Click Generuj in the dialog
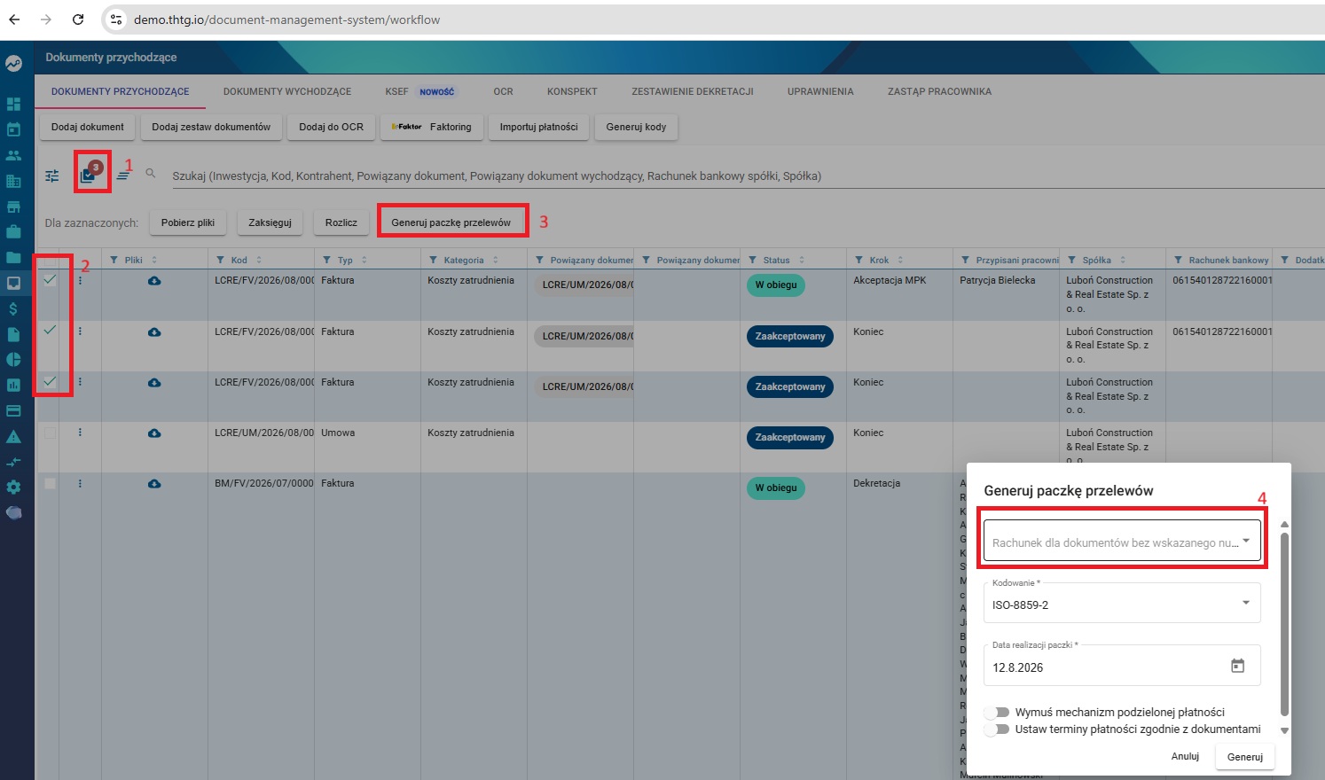The width and height of the screenshot is (1325, 780). click(1245, 757)
